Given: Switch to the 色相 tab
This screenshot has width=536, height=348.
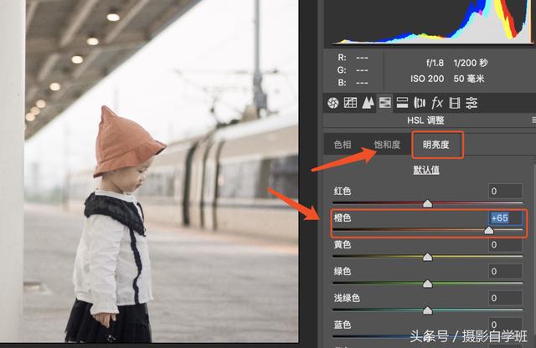Looking at the screenshot, I should pos(343,145).
